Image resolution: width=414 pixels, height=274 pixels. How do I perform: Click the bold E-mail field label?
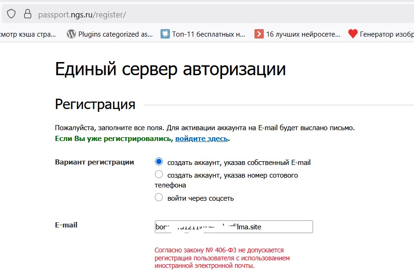pyautogui.click(x=66, y=225)
